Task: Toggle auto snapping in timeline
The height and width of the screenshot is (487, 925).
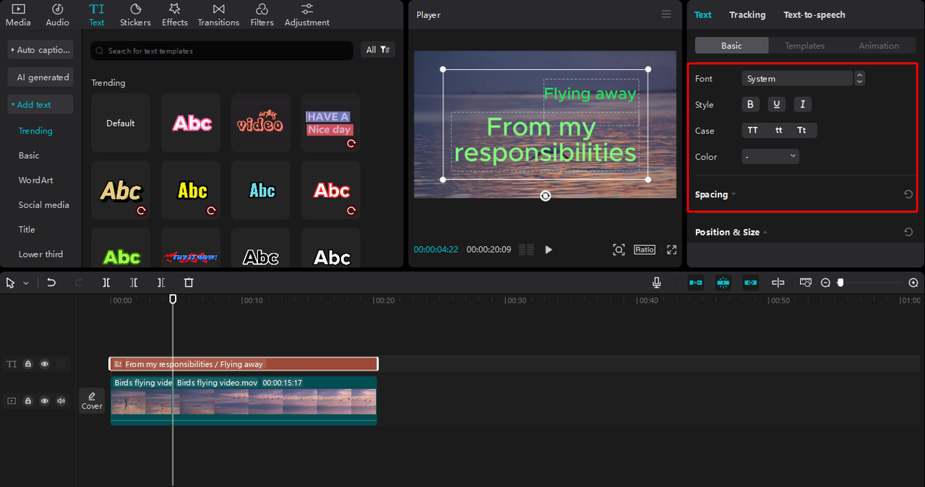Action: pos(723,283)
